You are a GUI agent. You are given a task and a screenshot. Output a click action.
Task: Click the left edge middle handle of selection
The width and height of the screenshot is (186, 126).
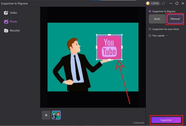click(97, 47)
